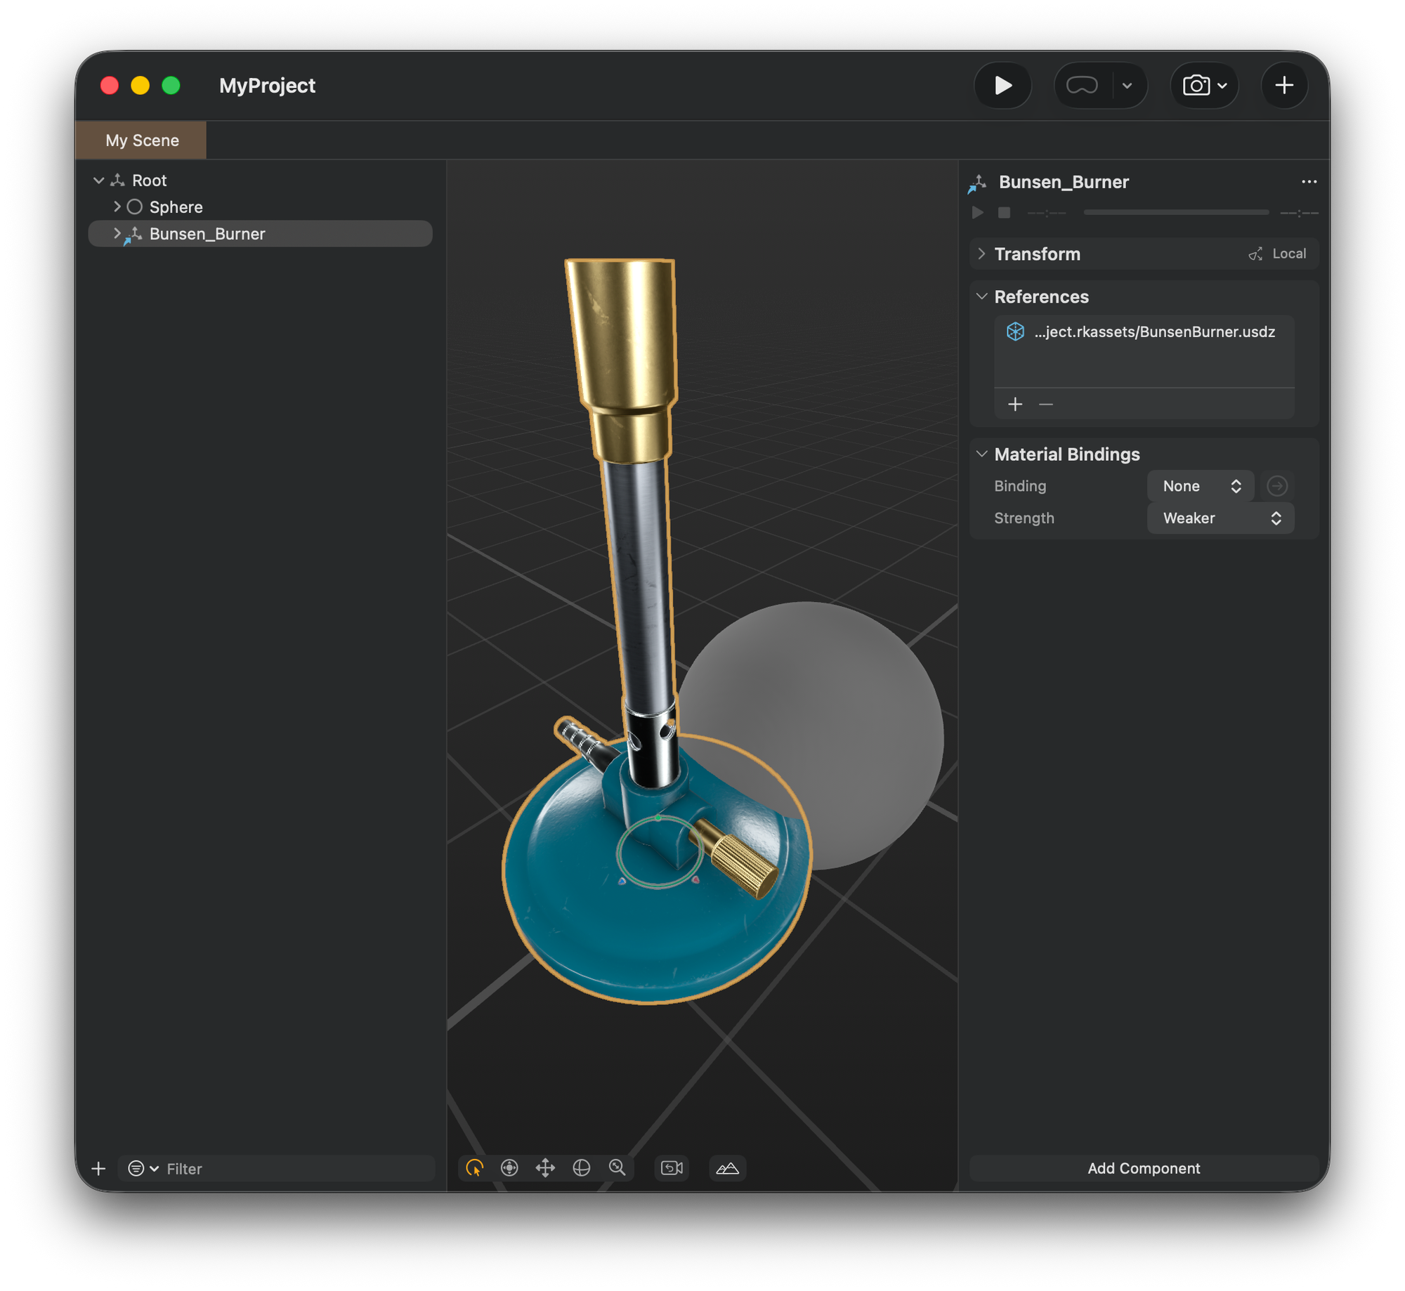Open the Binding None dropdown
This screenshot has height=1291, width=1405.
click(x=1200, y=486)
